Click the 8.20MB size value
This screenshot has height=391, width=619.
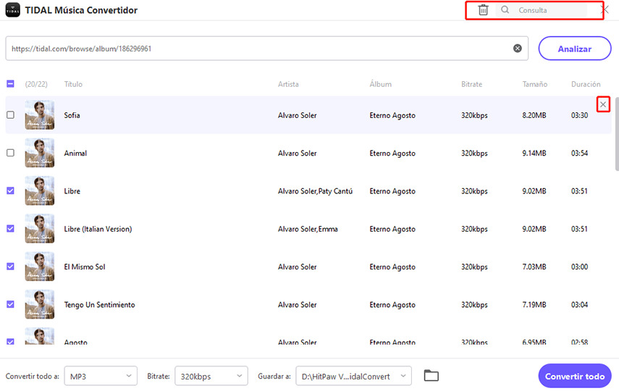pyautogui.click(x=534, y=115)
